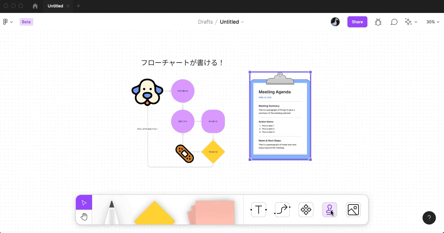Activate the Select arrow tool

tap(84, 203)
